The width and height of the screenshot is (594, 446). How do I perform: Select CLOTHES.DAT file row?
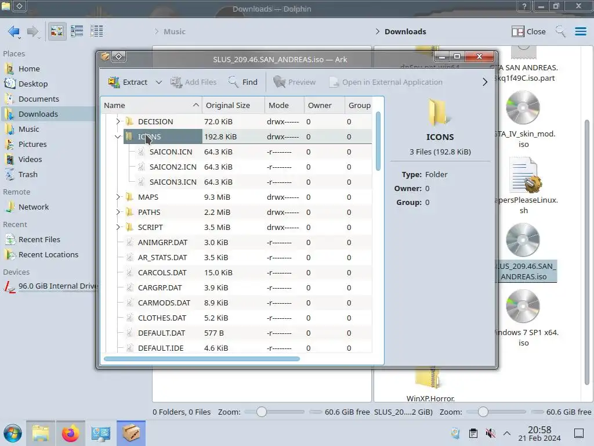tap(237, 318)
